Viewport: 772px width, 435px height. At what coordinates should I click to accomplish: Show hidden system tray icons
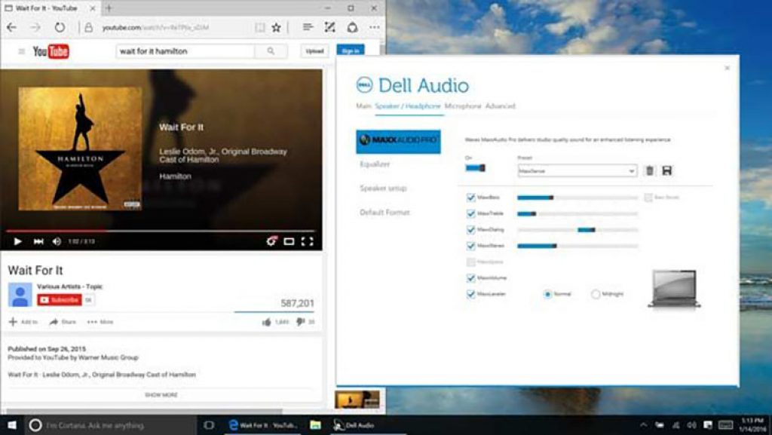(643, 425)
